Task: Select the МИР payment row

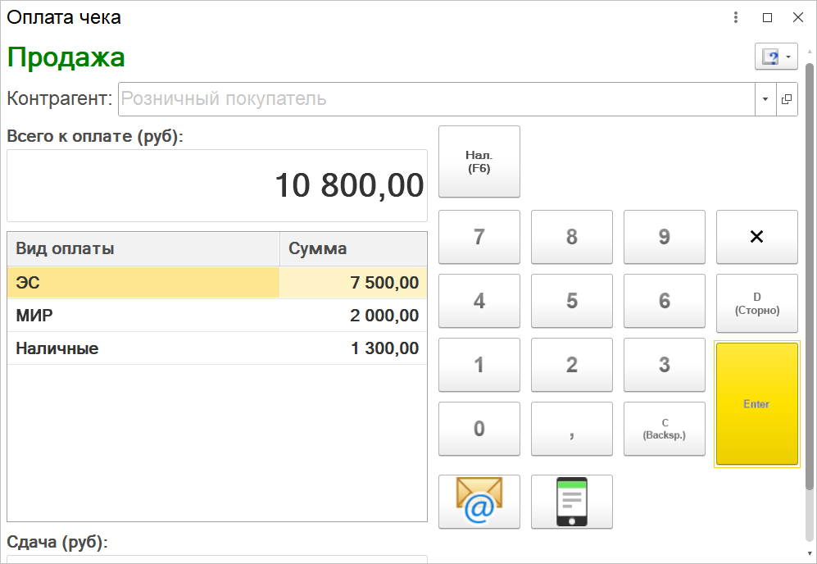Action: click(143, 316)
